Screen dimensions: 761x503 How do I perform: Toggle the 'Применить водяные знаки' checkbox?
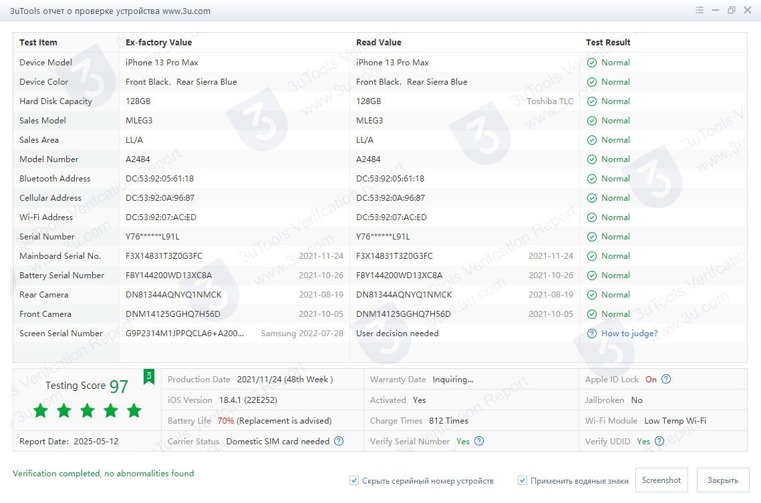pos(522,481)
